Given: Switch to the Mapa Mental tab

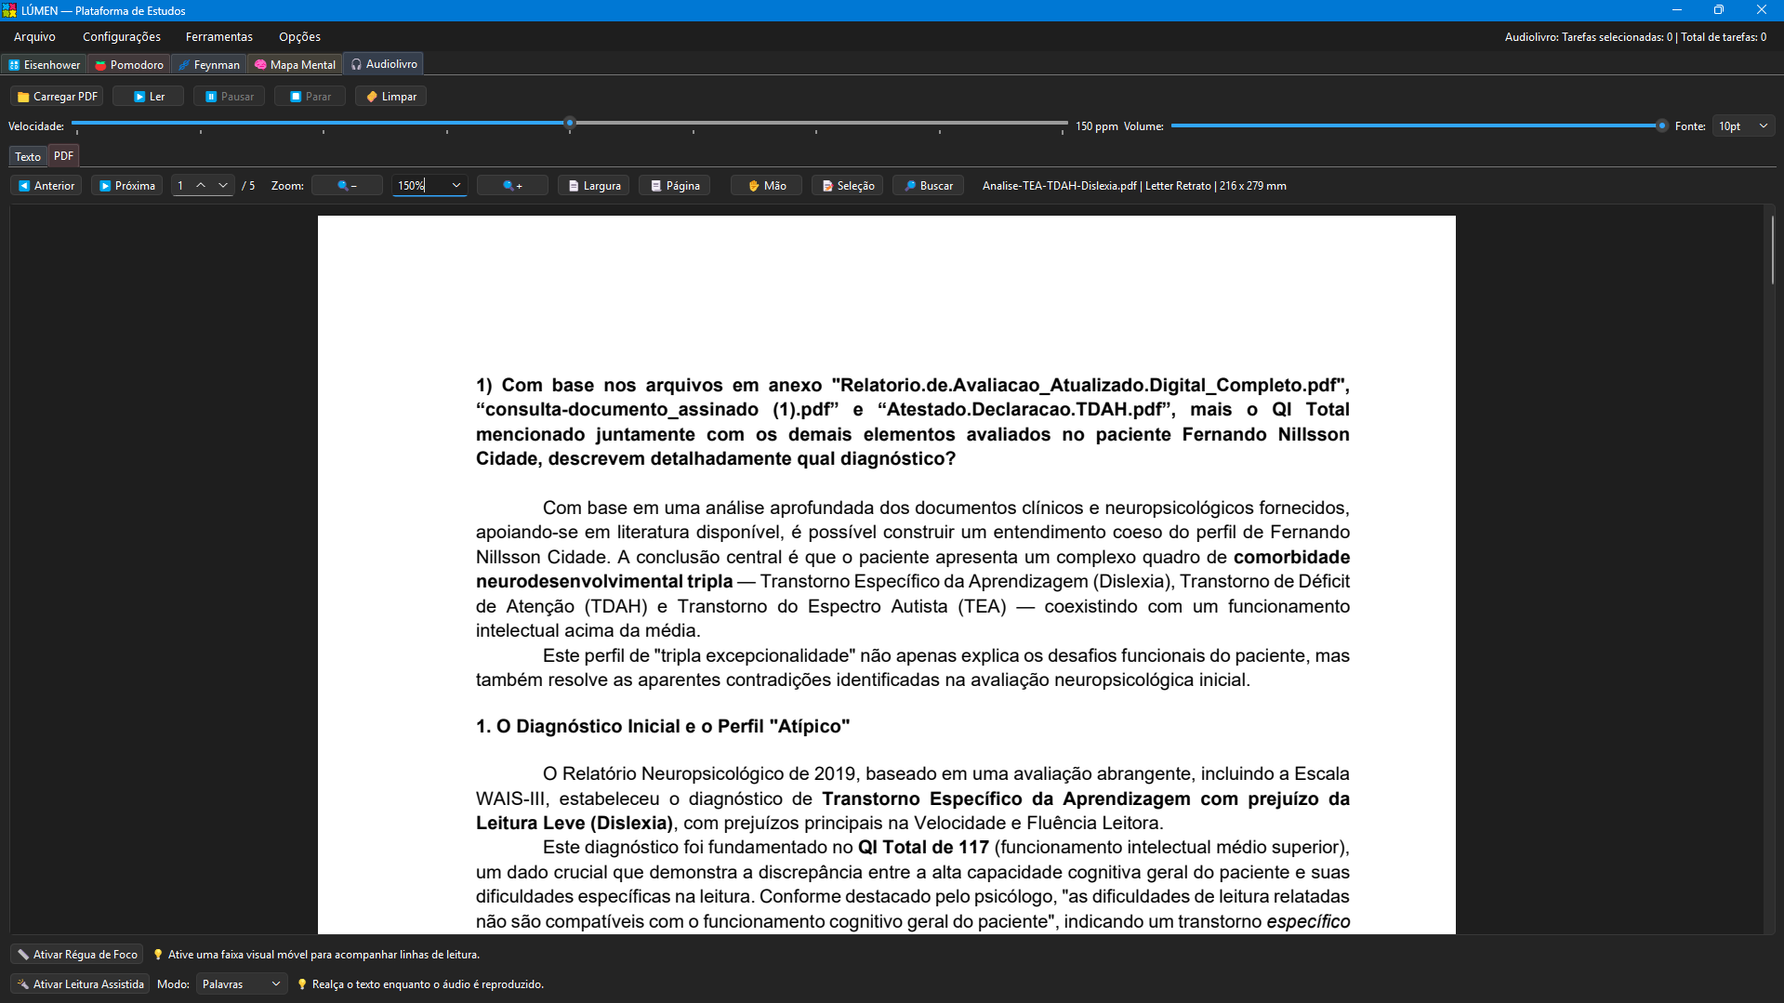Looking at the screenshot, I should click(x=295, y=65).
